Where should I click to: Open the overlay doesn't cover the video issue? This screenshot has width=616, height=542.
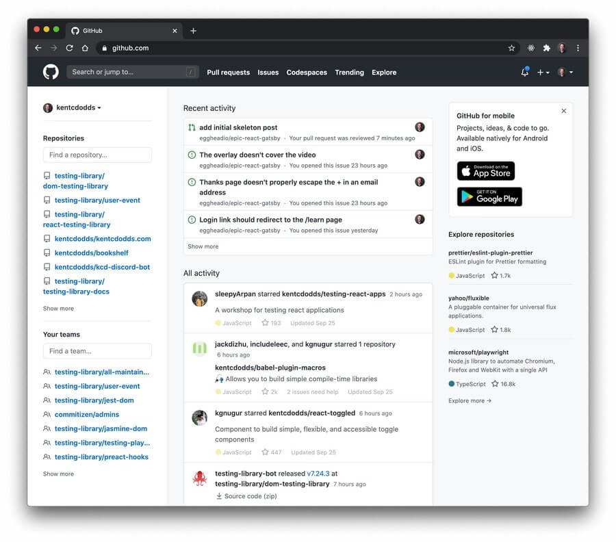tap(257, 155)
